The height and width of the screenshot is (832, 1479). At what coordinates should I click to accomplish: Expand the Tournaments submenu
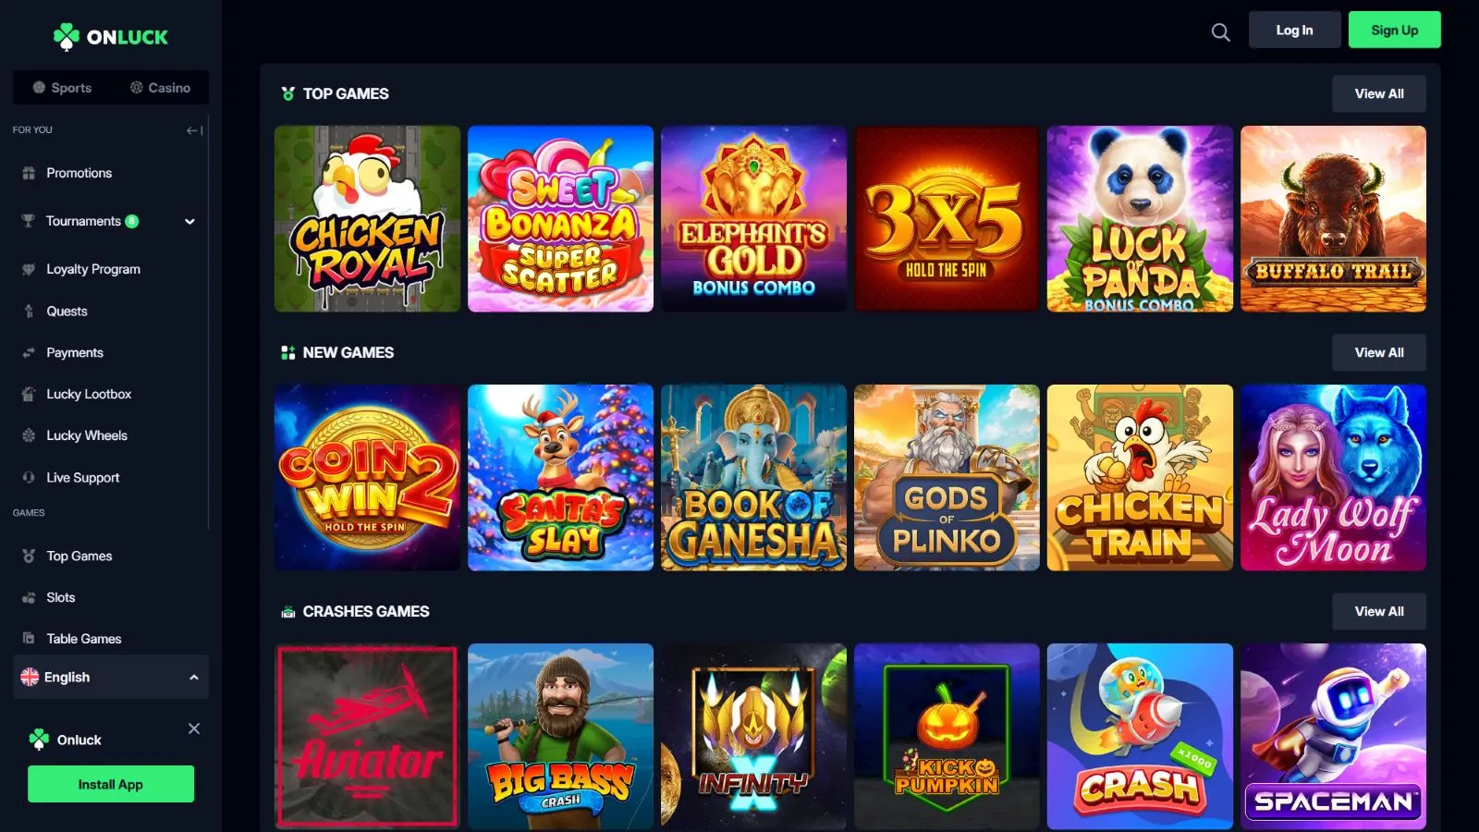pos(189,221)
